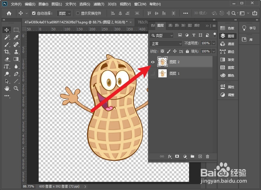Open the Layers panel flyout menu
Screen dimensions: 261x190
pos(214,26)
